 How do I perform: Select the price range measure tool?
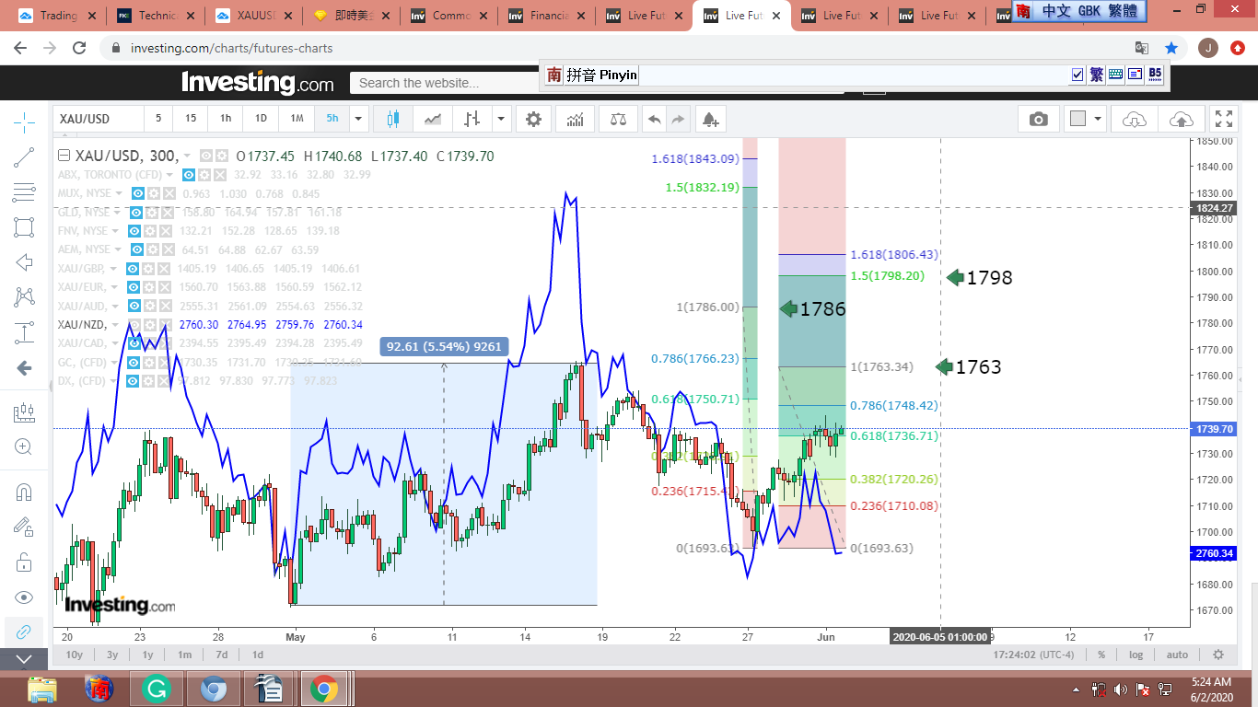click(24, 332)
